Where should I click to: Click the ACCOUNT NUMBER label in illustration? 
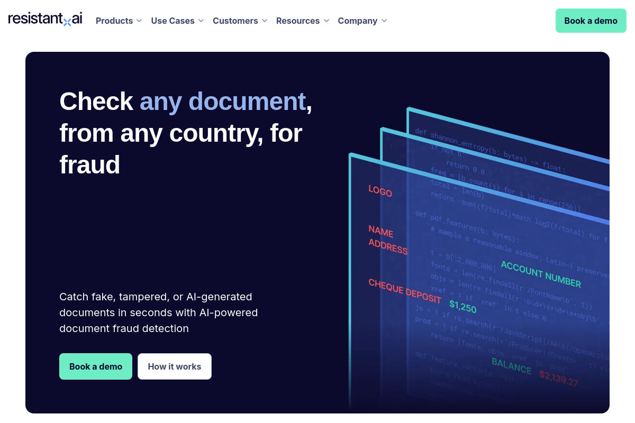pos(541,274)
